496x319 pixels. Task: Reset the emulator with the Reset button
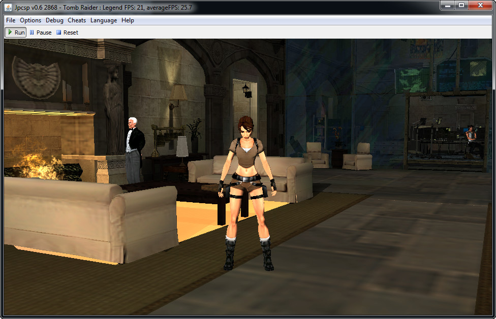67,32
